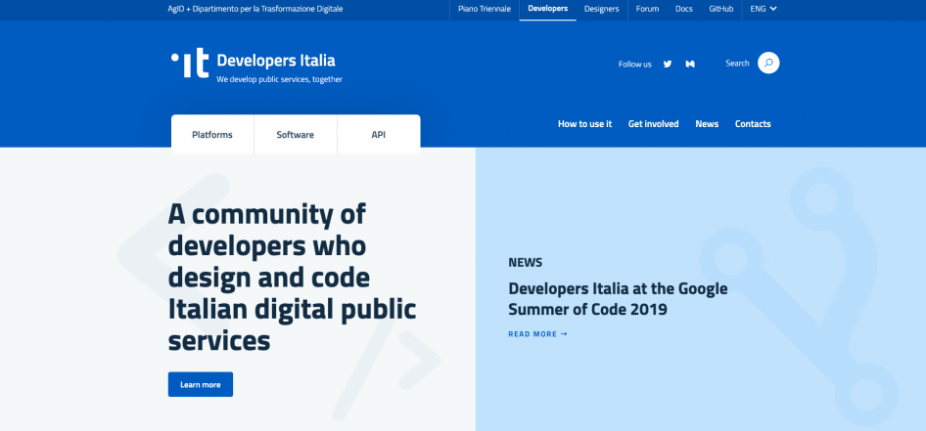Open the Google Summer of Code 2019 headline
The width and height of the screenshot is (926, 431).
(618, 299)
